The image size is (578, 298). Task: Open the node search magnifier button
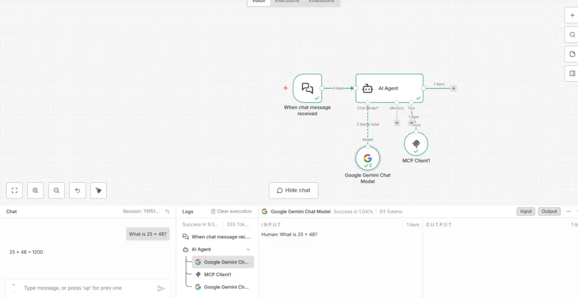[x=572, y=34]
